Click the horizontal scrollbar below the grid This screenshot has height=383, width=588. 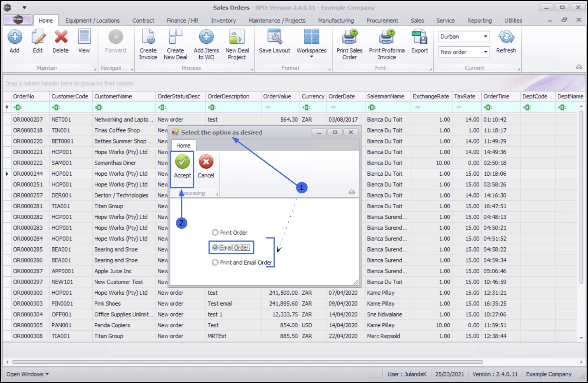[x=247, y=362]
